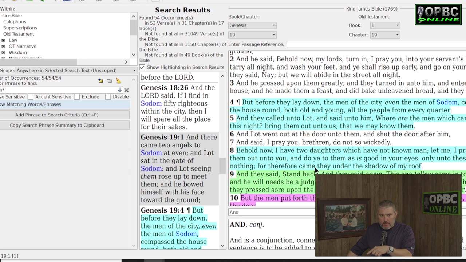The width and height of the screenshot is (466, 262).
Task: Remove the search phrase with the X icon
Action: pyautogui.click(x=126, y=90)
